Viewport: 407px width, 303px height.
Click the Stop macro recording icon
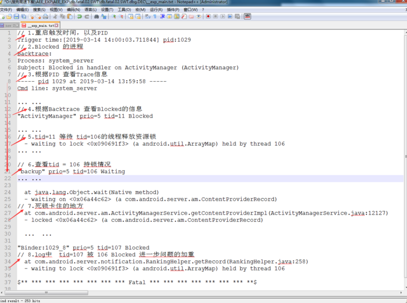click(x=215, y=17)
